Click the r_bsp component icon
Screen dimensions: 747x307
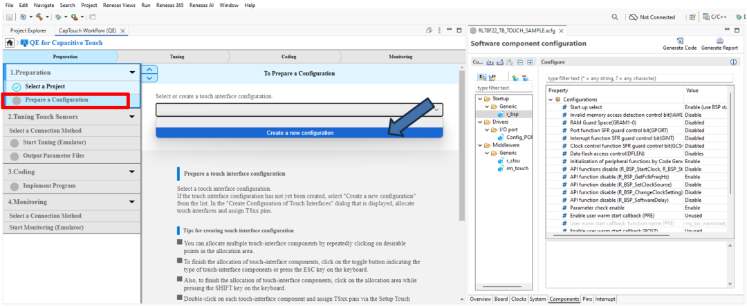point(501,114)
